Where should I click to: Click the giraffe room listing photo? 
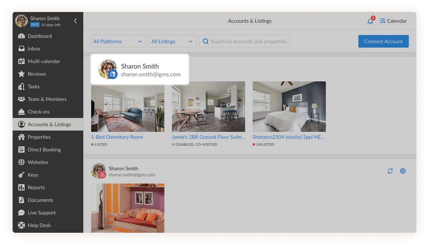pos(128,208)
